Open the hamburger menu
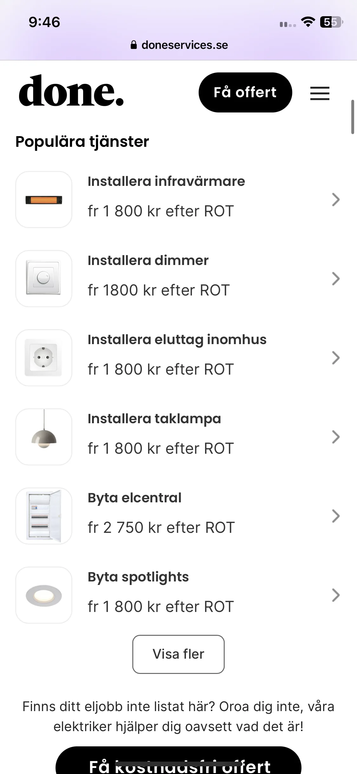The image size is (357, 774). (320, 93)
